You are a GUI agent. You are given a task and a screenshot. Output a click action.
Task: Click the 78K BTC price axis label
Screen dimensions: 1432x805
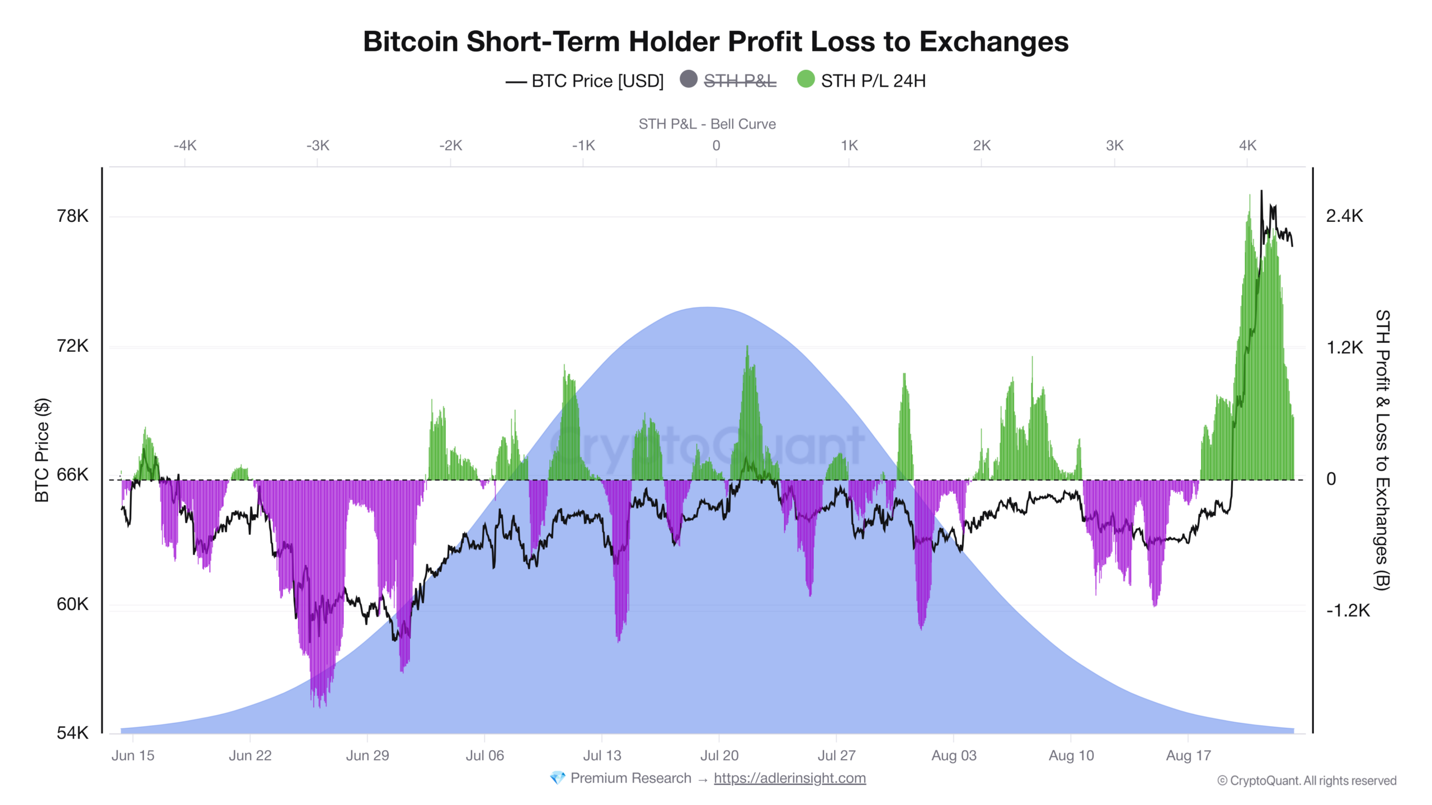pos(72,216)
